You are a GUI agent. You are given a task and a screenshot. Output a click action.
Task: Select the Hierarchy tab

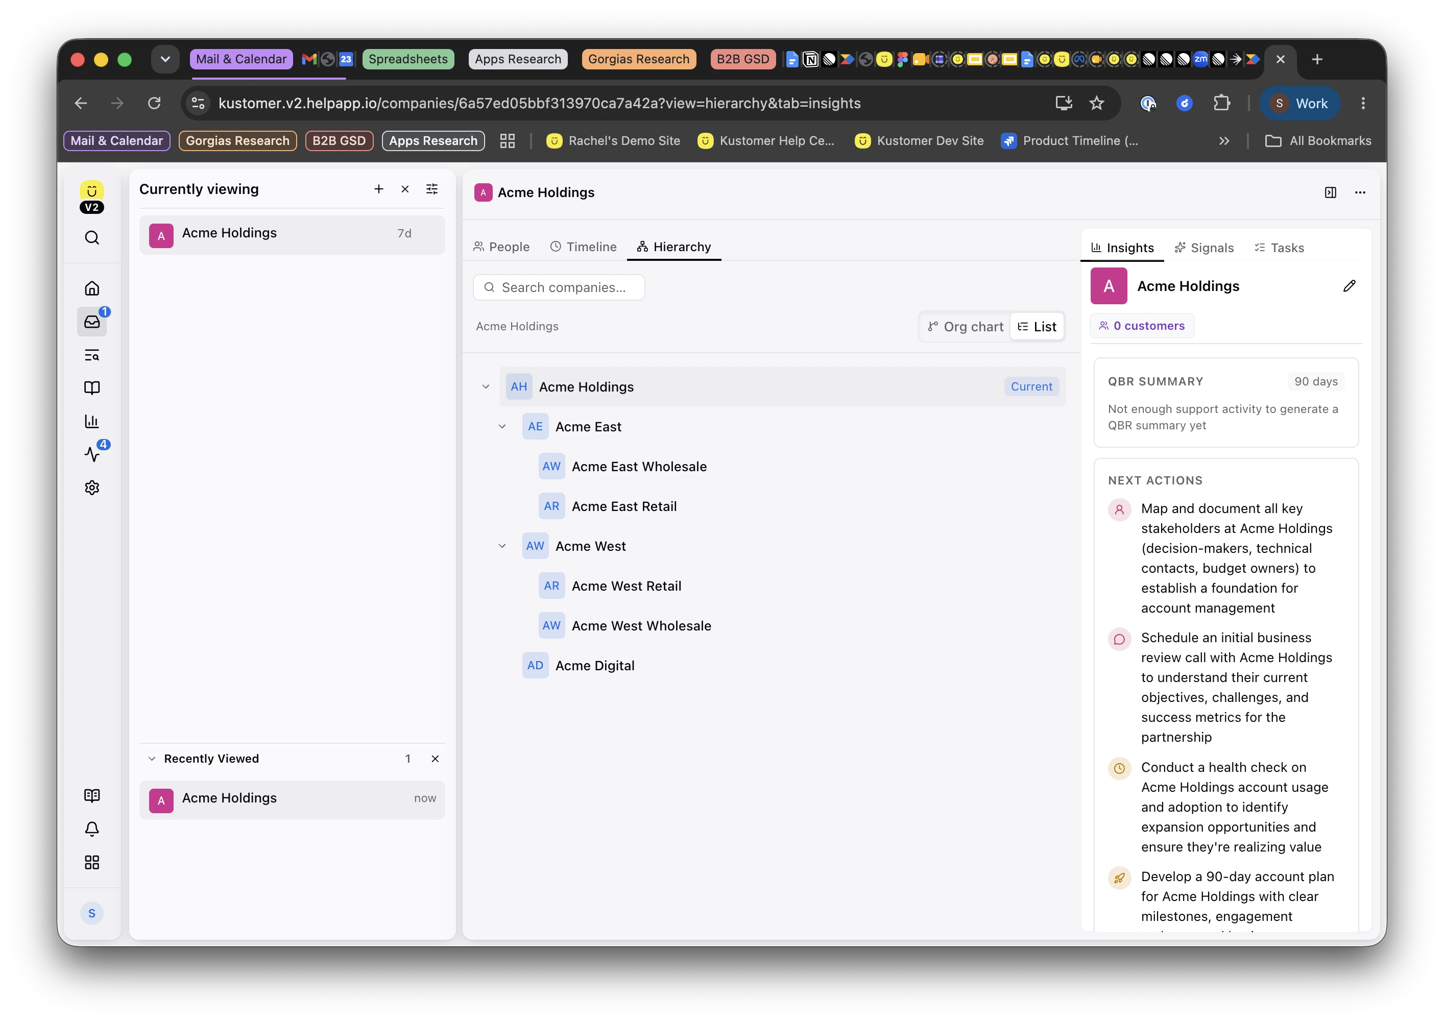click(x=674, y=247)
